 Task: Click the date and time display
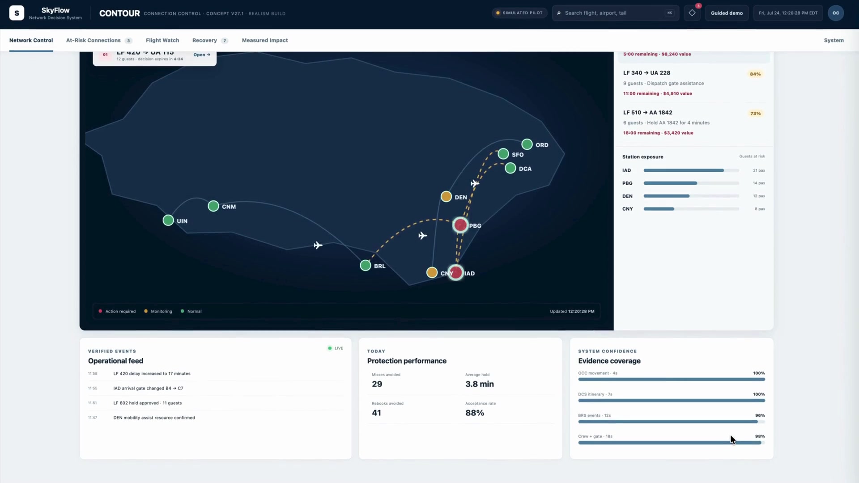pyautogui.click(x=788, y=13)
